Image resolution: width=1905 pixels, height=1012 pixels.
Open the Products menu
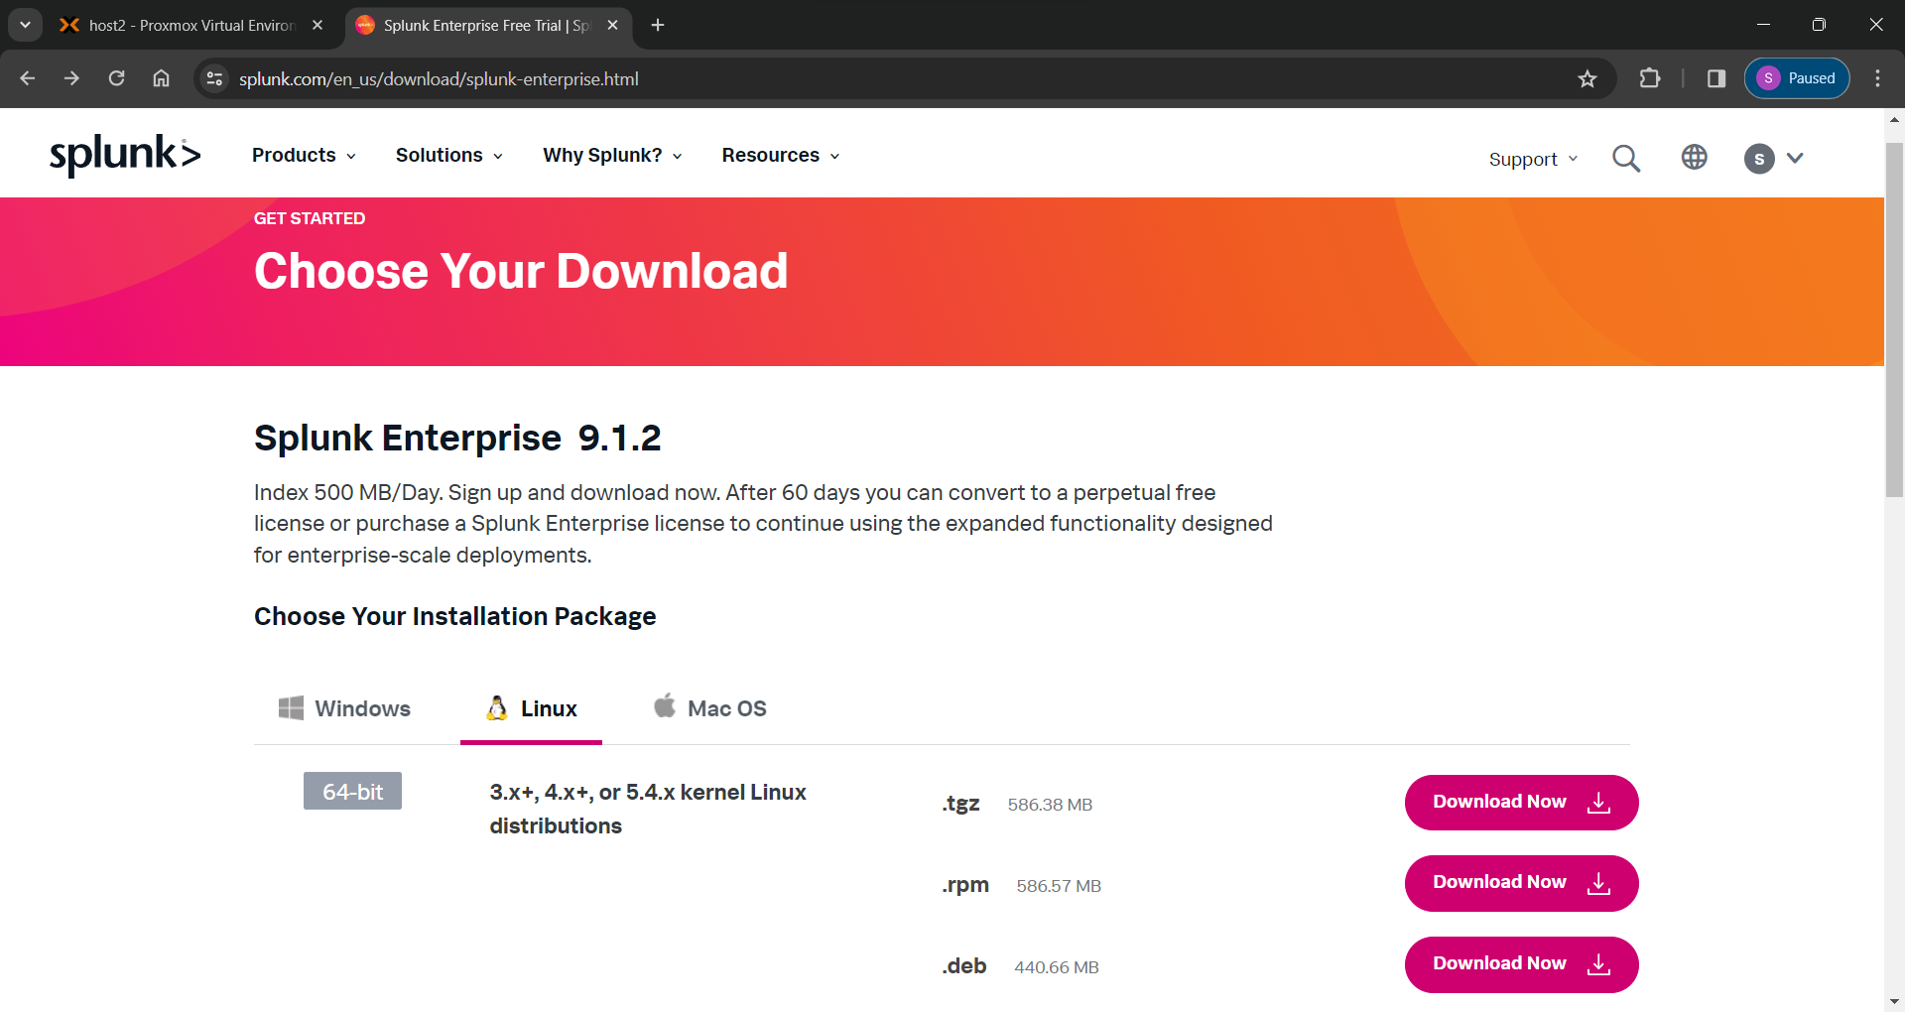304,156
